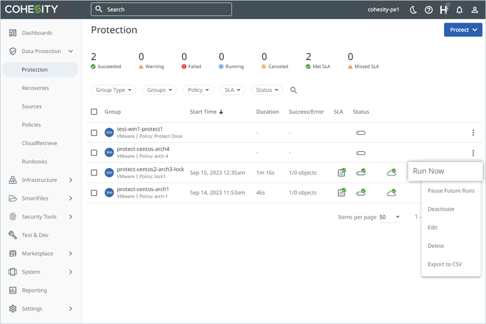Open the user account icon
This screenshot has width=486, height=324.
point(475,10)
